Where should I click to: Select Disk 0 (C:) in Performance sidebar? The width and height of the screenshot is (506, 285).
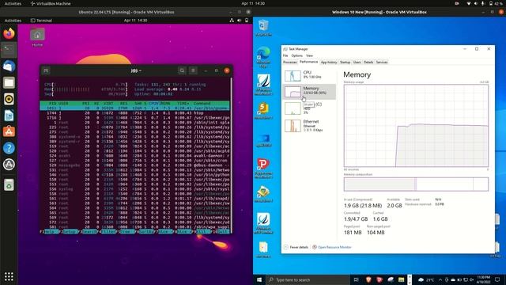(x=309, y=108)
